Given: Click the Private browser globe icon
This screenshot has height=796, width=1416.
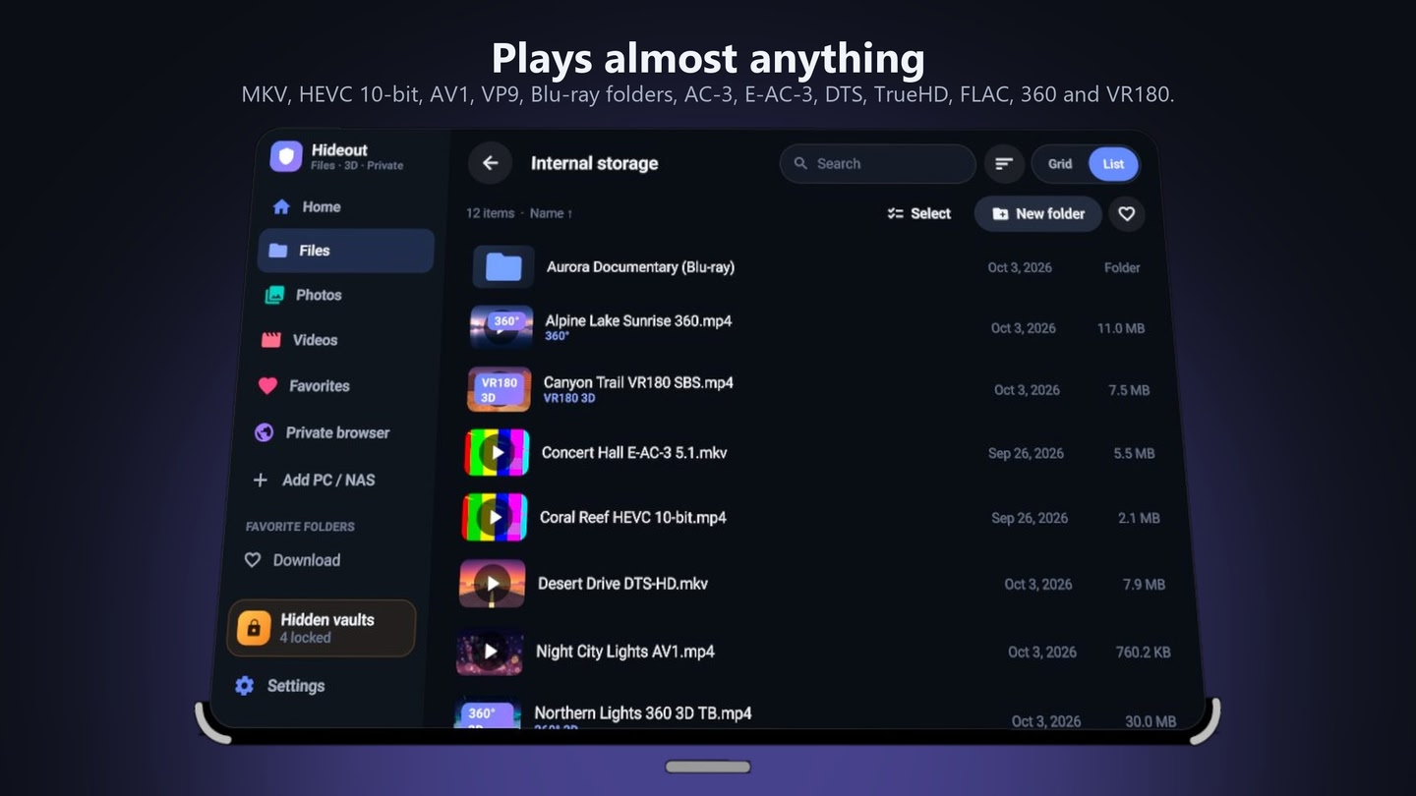Looking at the screenshot, I should point(264,432).
